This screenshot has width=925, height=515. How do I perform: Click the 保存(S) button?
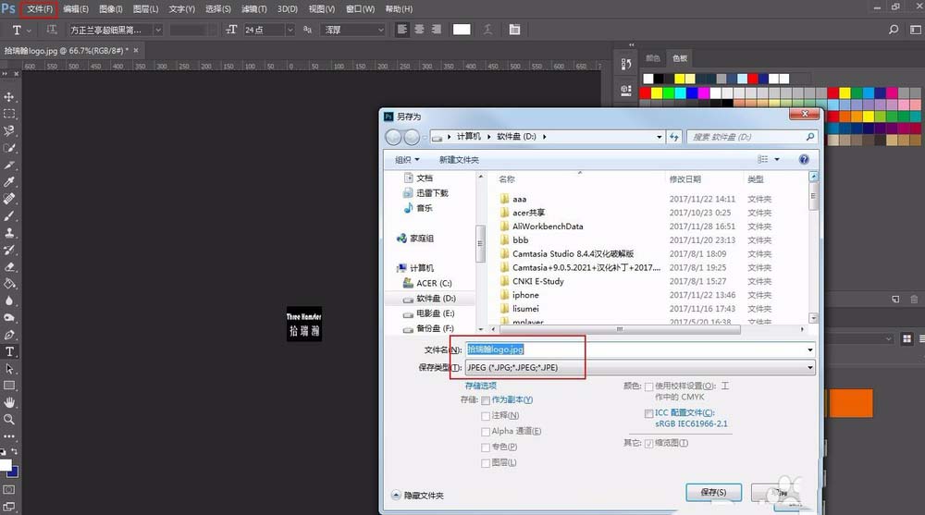pos(713,492)
